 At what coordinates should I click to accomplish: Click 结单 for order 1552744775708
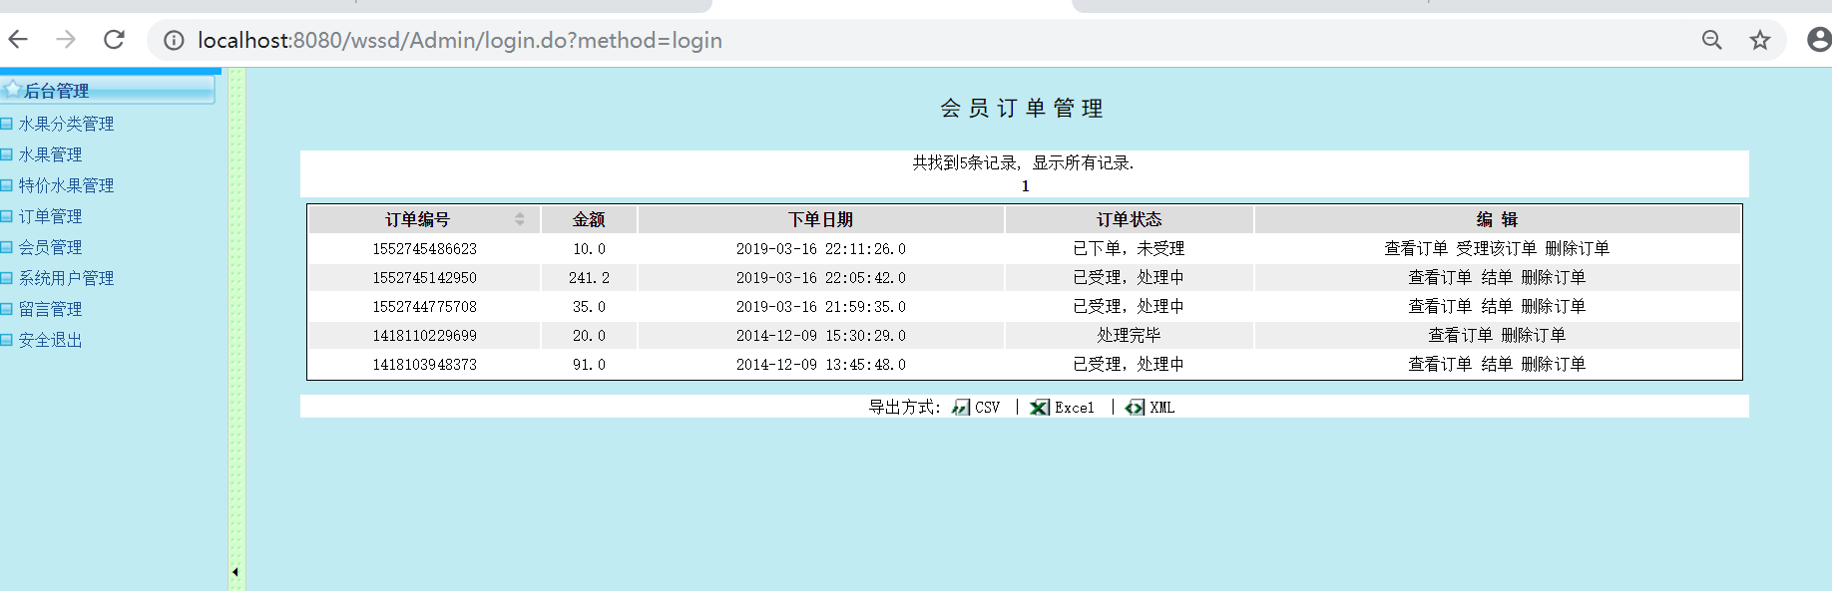tap(1496, 306)
